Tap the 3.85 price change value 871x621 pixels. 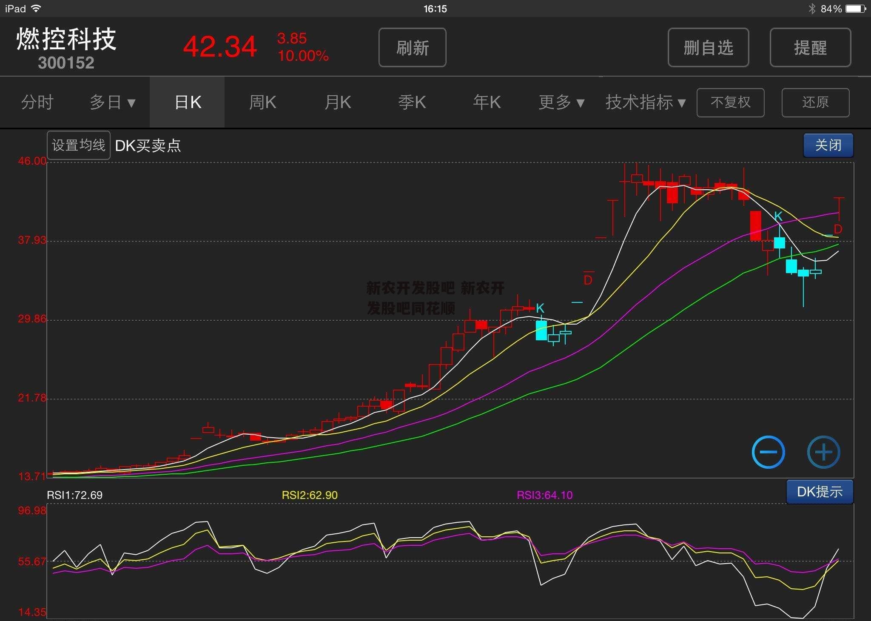point(292,38)
